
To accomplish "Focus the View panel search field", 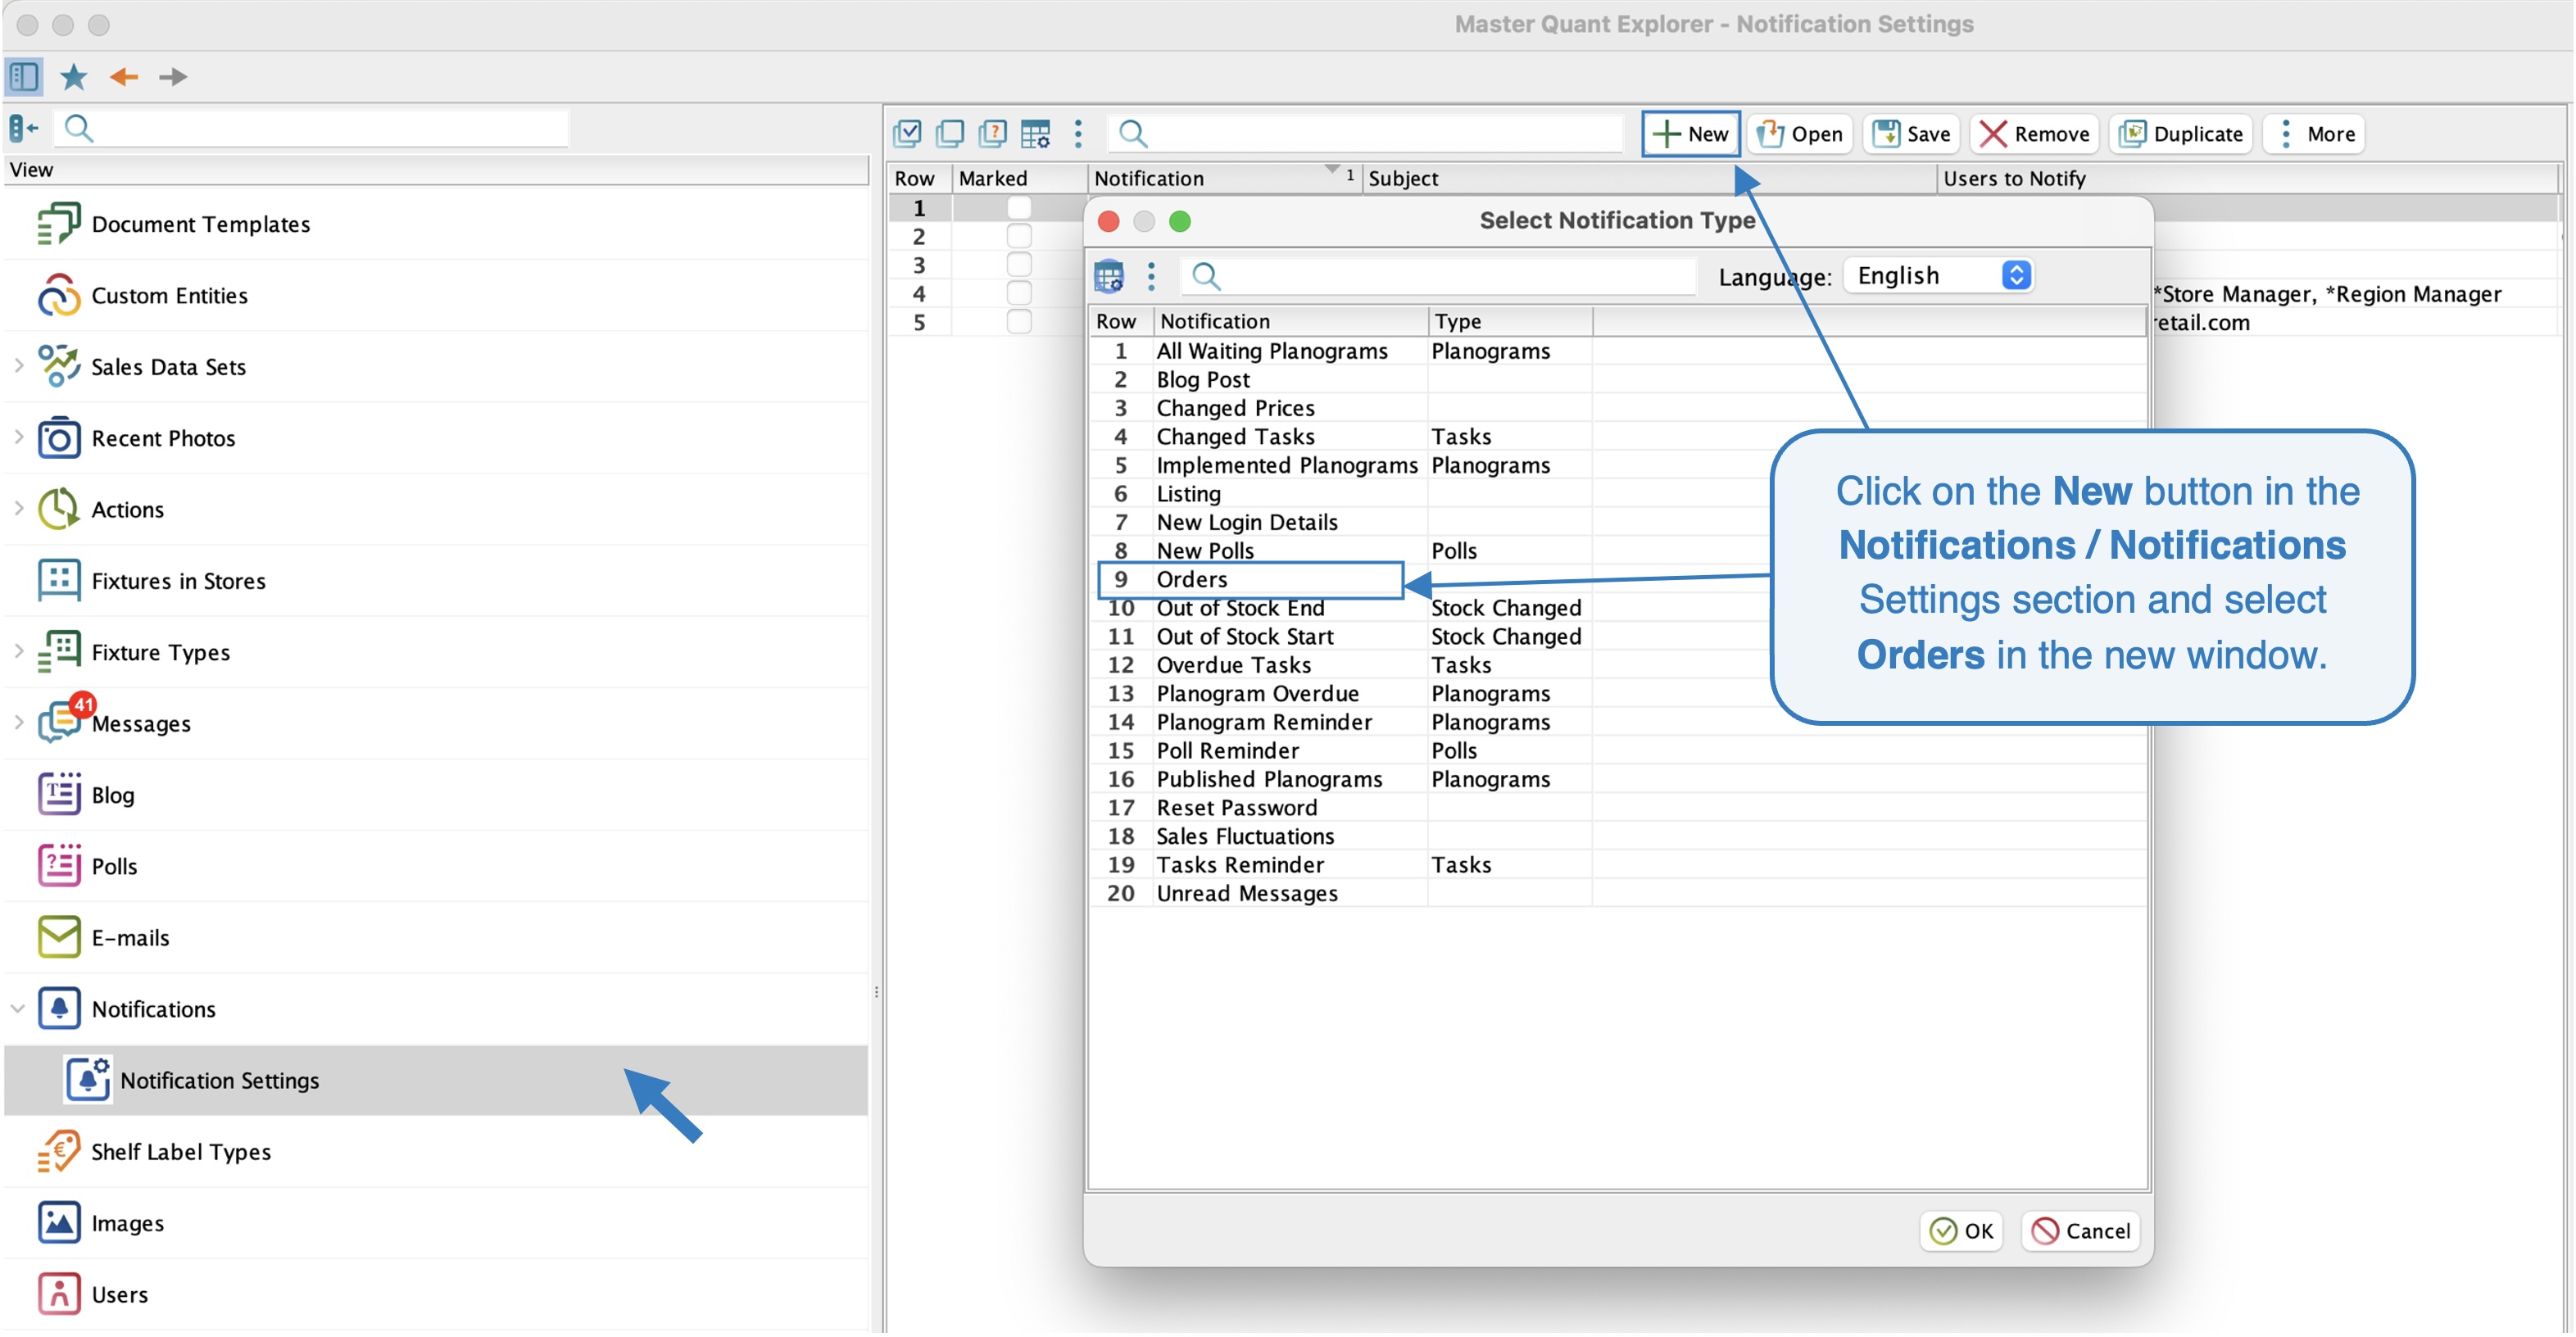I will point(313,128).
